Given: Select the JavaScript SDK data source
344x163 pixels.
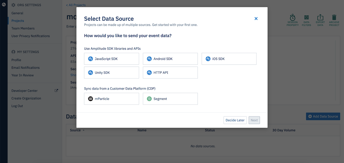Looking at the screenshot, I should pos(112,59).
